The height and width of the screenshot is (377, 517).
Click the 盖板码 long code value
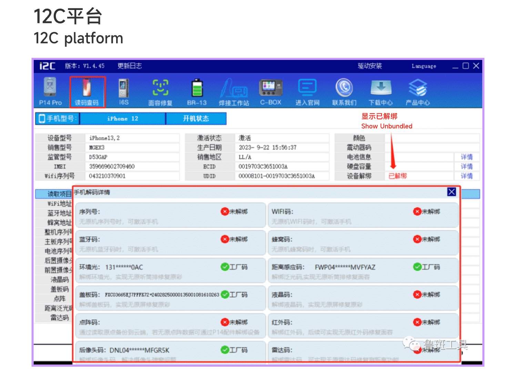[162, 295]
